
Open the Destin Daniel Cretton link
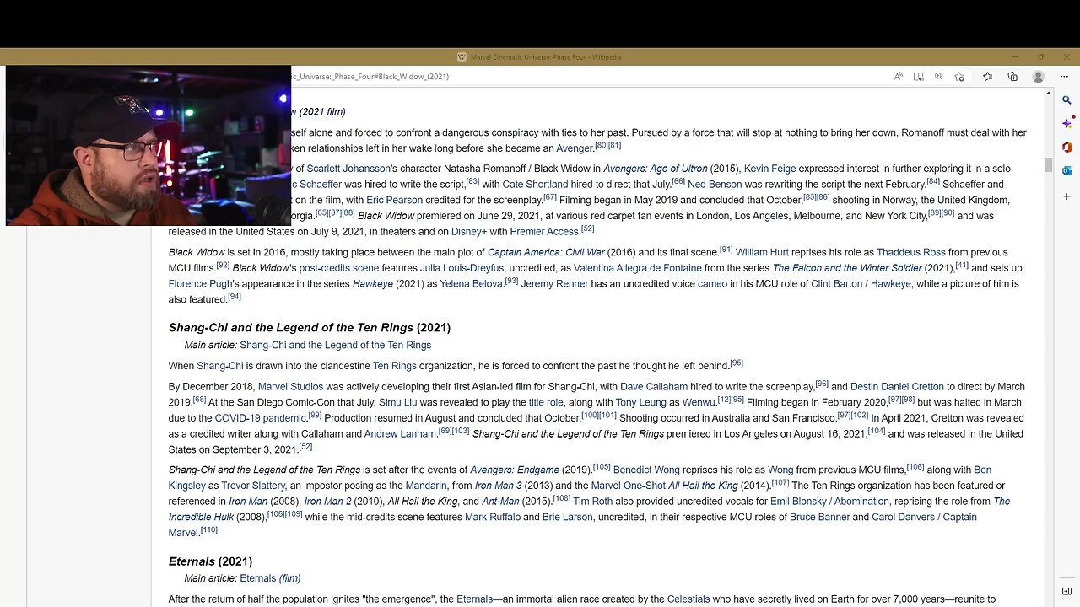[x=897, y=387]
